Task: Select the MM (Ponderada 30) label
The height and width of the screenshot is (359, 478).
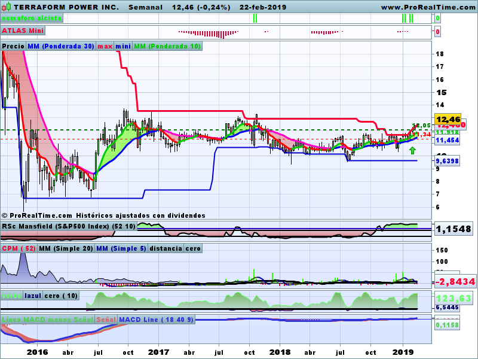Action: tap(61, 46)
